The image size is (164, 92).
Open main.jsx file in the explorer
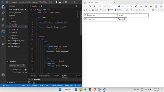[x=14, y=32]
